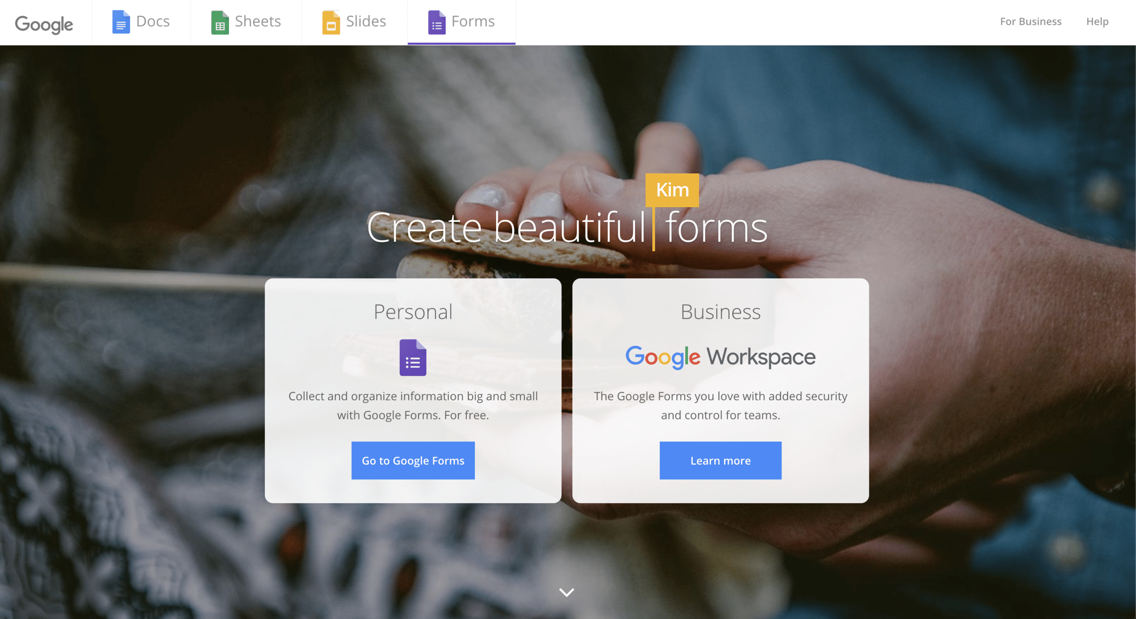Click the yellow Kim cursor label
This screenshot has width=1136, height=619.
[x=672, y=190]
